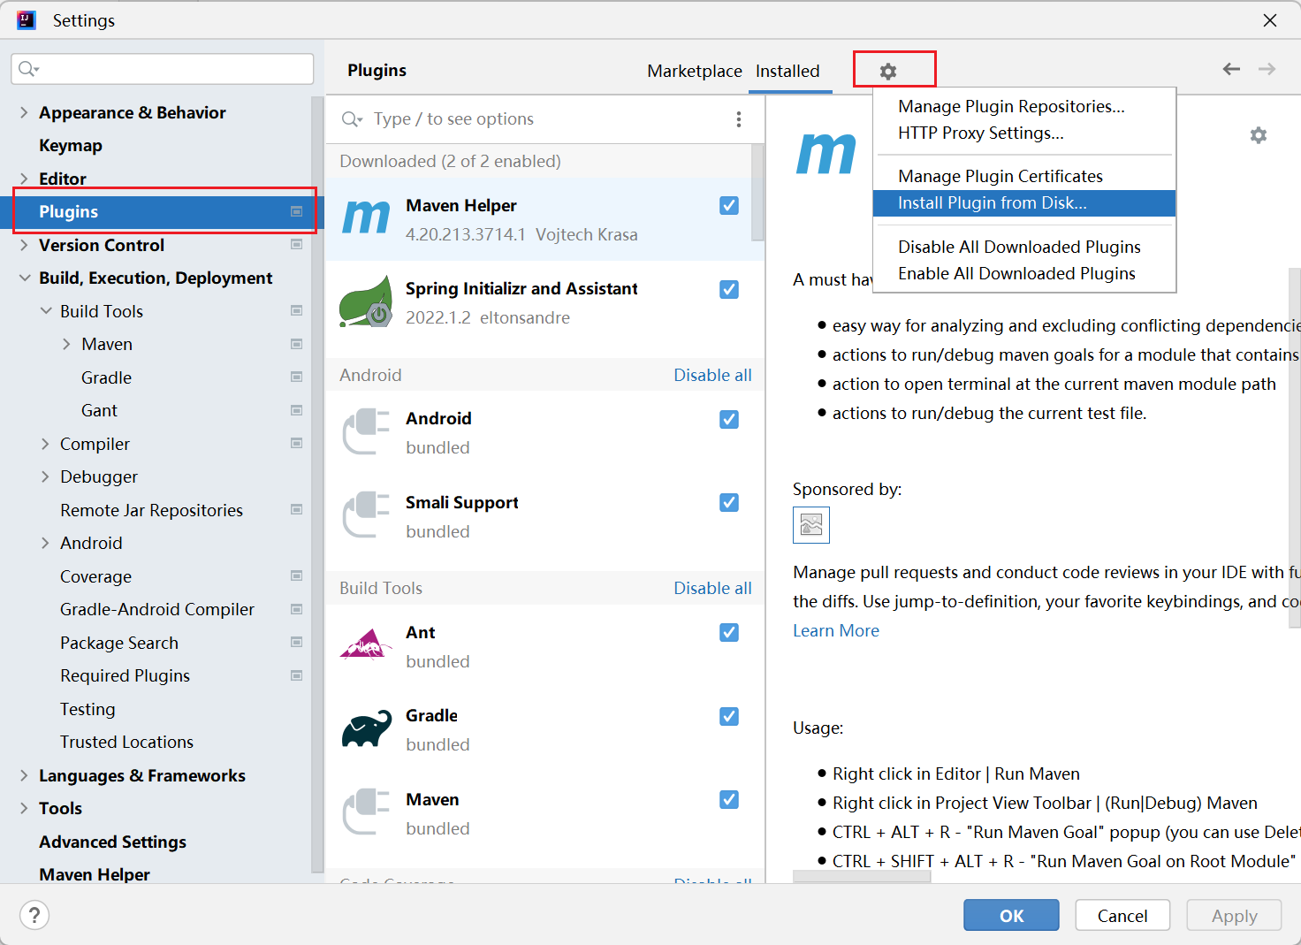
Task: Toggle the Gradle plugin checkbox
Action: tap(729, 716)
